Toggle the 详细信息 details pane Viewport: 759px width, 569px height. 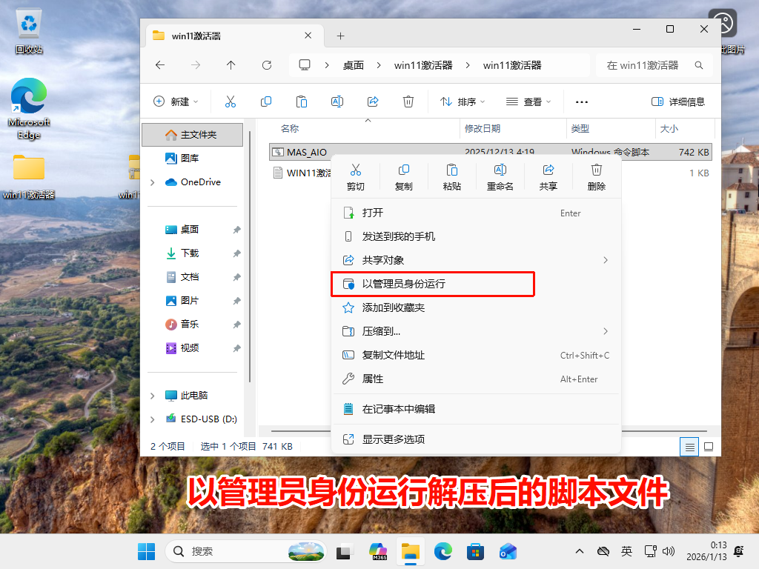click(x=677, y=102)
